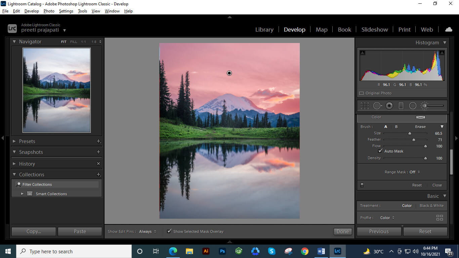
Task: Select the Radial Filter tool
Action: [413, 105]
